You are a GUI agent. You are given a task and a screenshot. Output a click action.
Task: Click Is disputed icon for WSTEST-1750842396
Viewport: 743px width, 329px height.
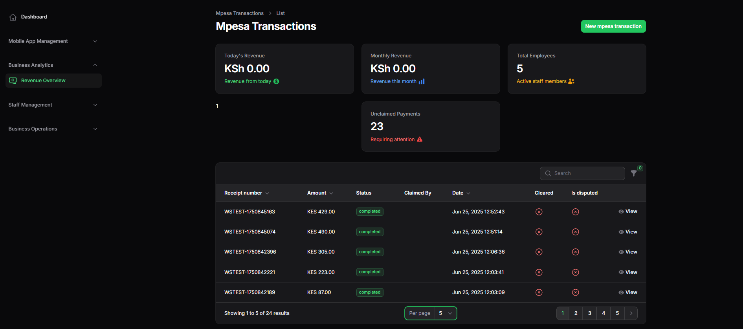pos(576,252)
